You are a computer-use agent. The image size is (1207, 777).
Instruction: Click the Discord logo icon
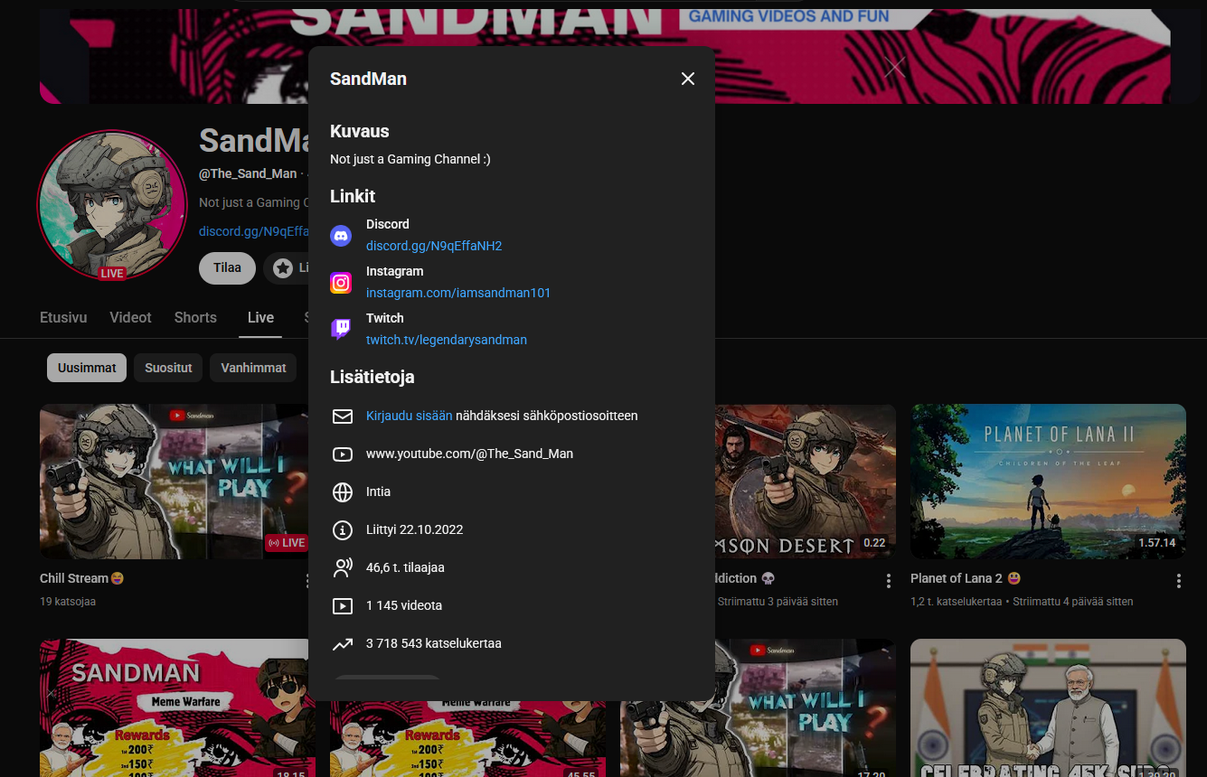click(341, 236)
